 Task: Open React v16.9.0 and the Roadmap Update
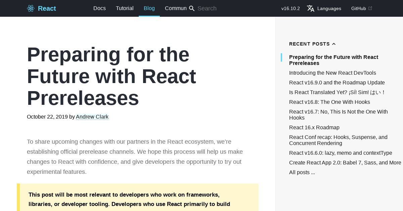click(337, 83)
